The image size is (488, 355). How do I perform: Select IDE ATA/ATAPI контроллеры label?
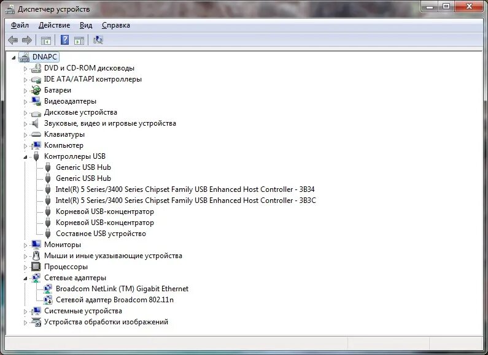pyautogui.click(x=93, y=79)
